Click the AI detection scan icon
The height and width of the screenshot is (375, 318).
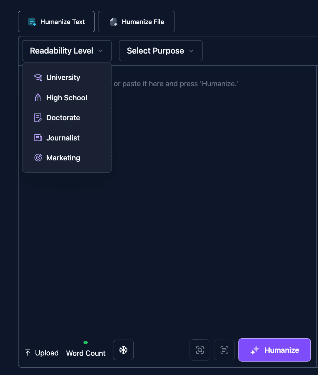point(200,350)
